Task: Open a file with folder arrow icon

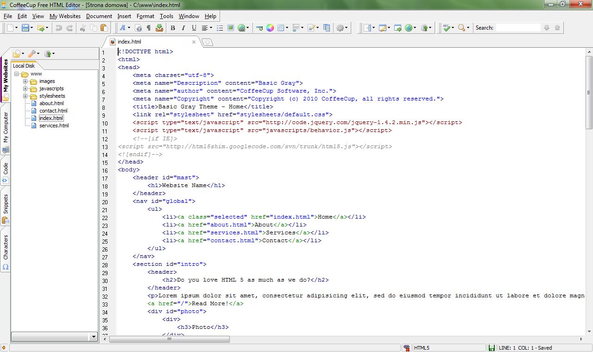Action: (x=41, y=28)
